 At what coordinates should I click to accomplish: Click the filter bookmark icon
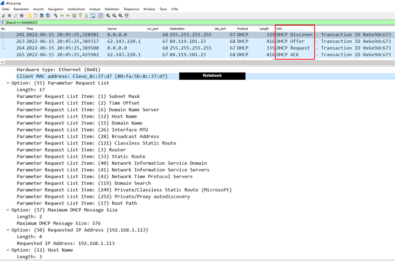(x=4, y=23)
